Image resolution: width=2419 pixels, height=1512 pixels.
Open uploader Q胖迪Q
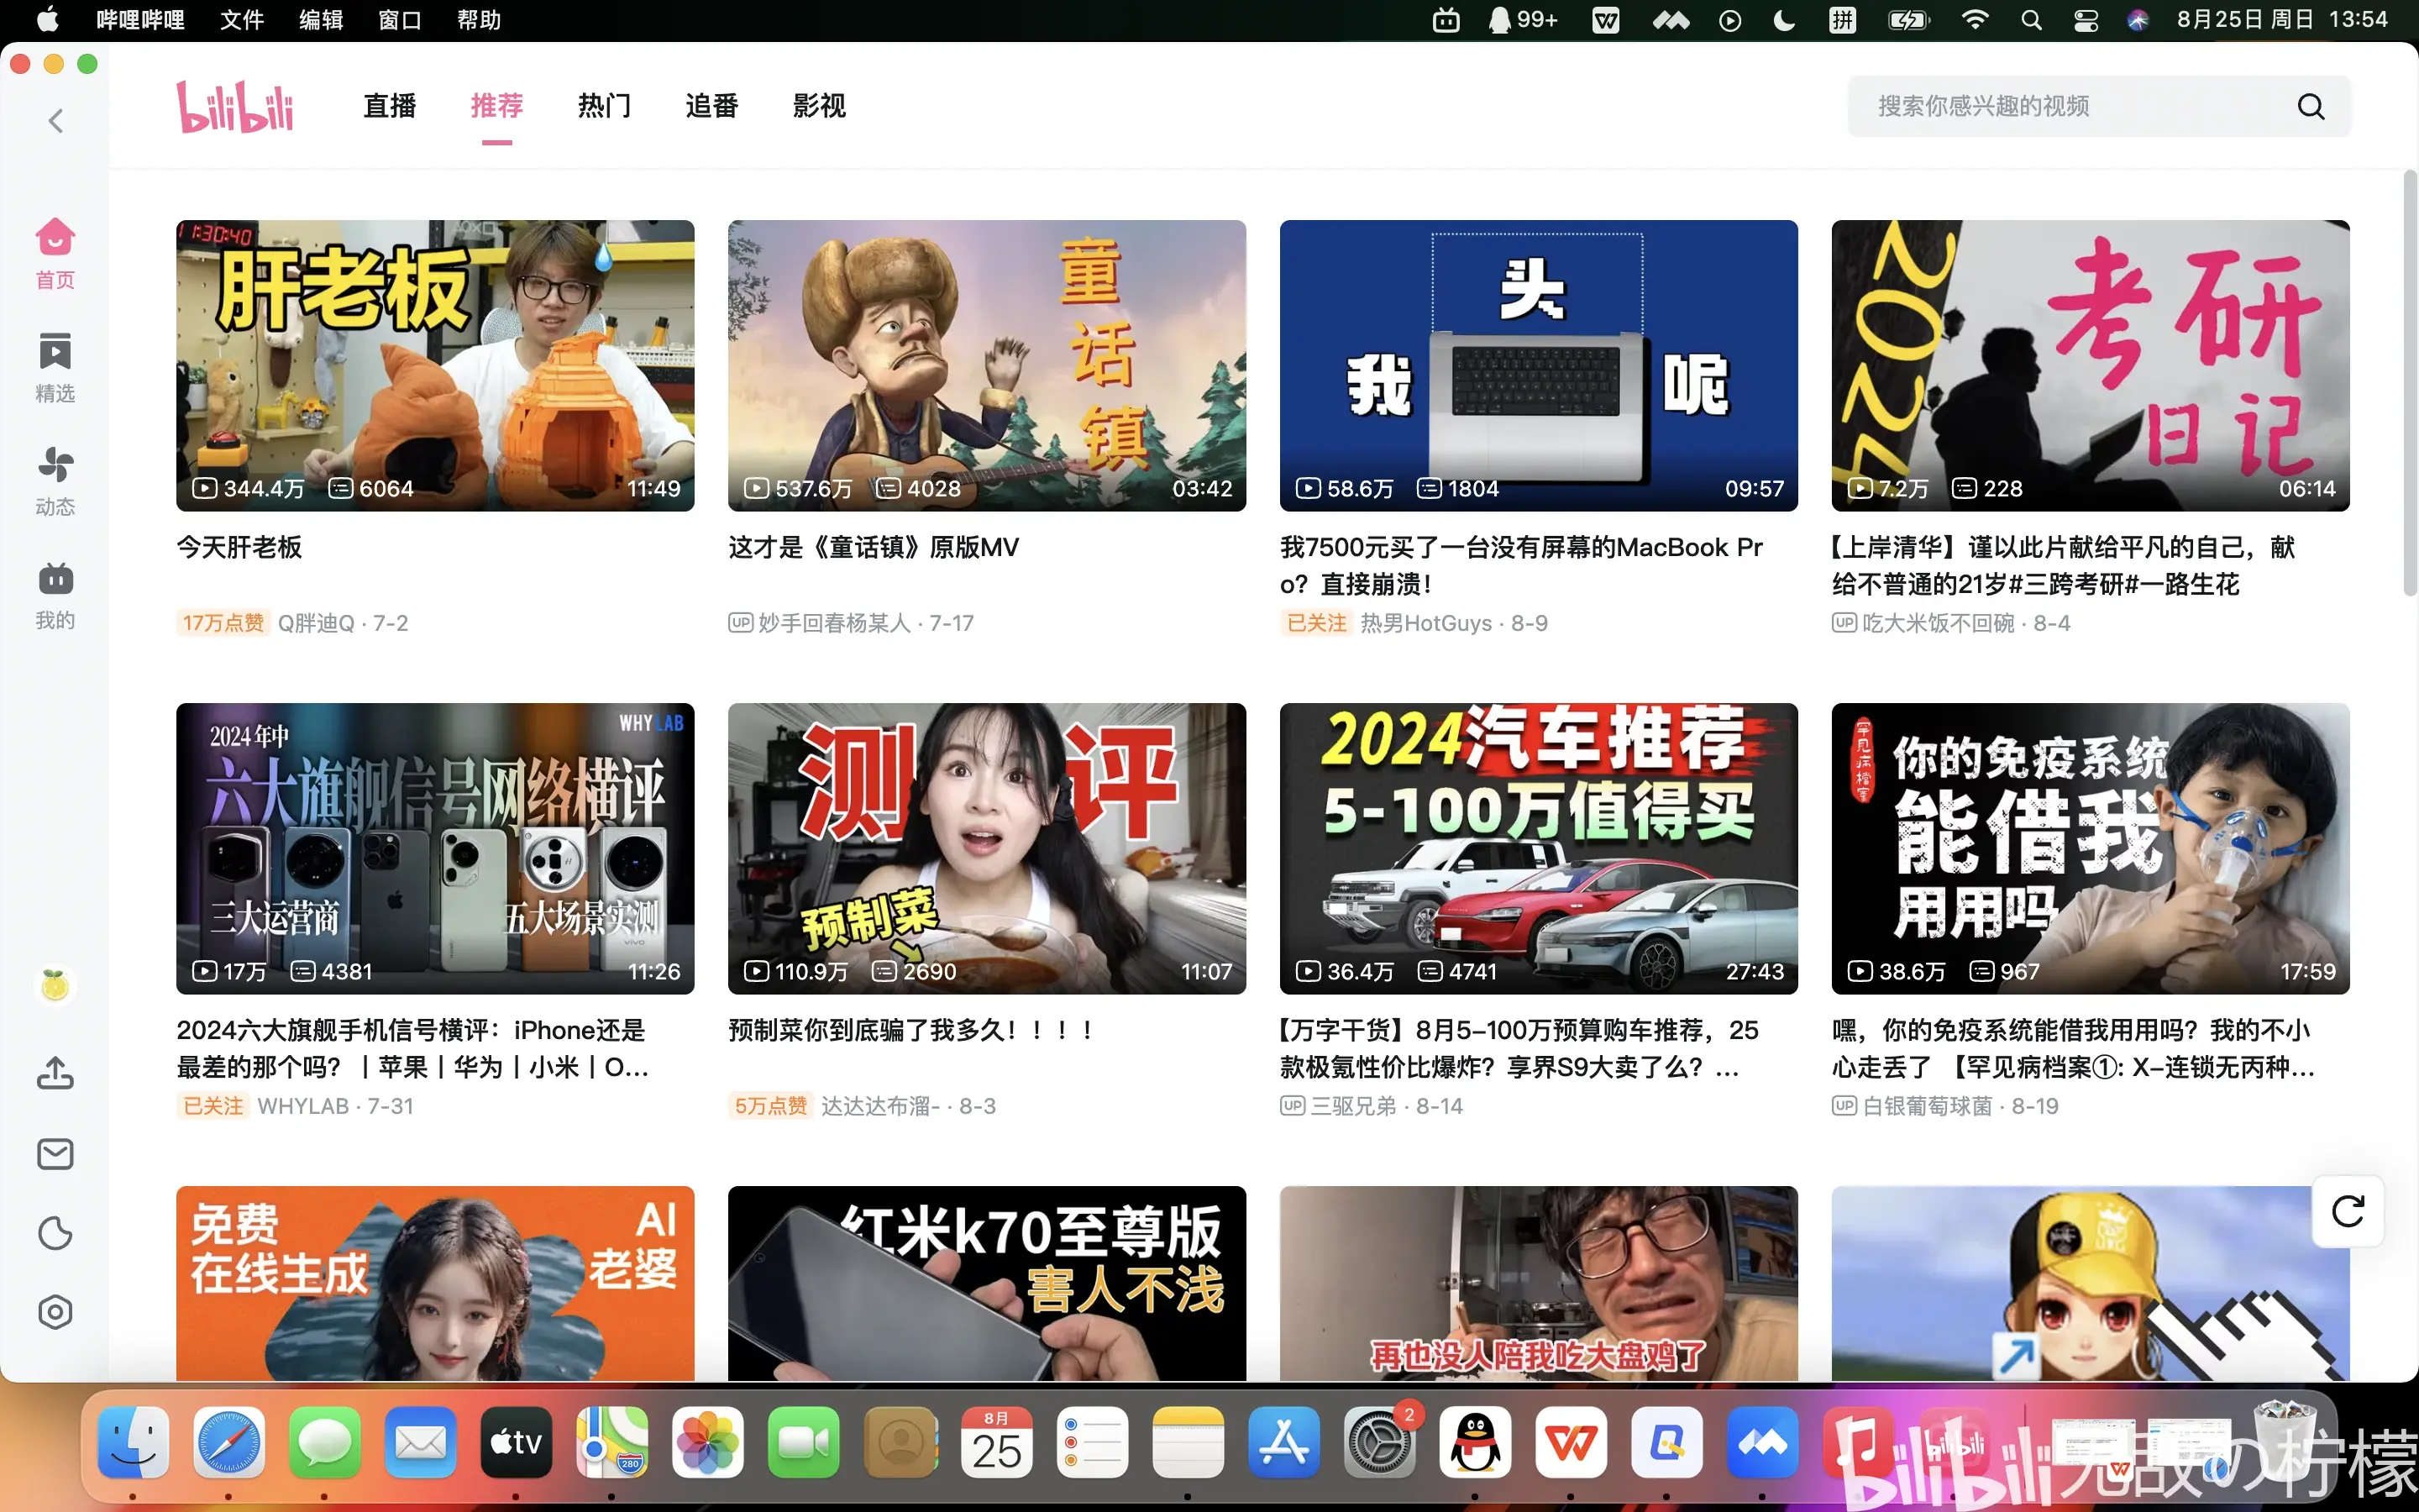click(x=316, y=623)
